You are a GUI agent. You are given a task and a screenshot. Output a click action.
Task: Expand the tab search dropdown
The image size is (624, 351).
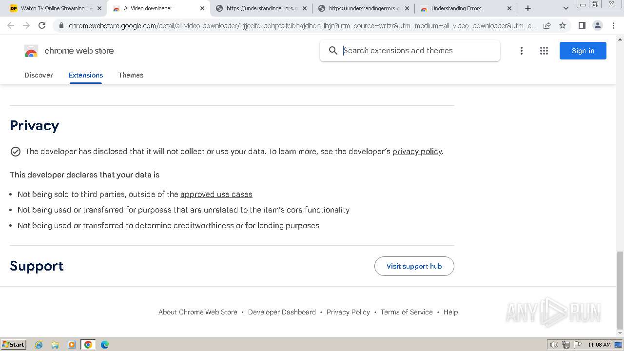pos(566,8)
